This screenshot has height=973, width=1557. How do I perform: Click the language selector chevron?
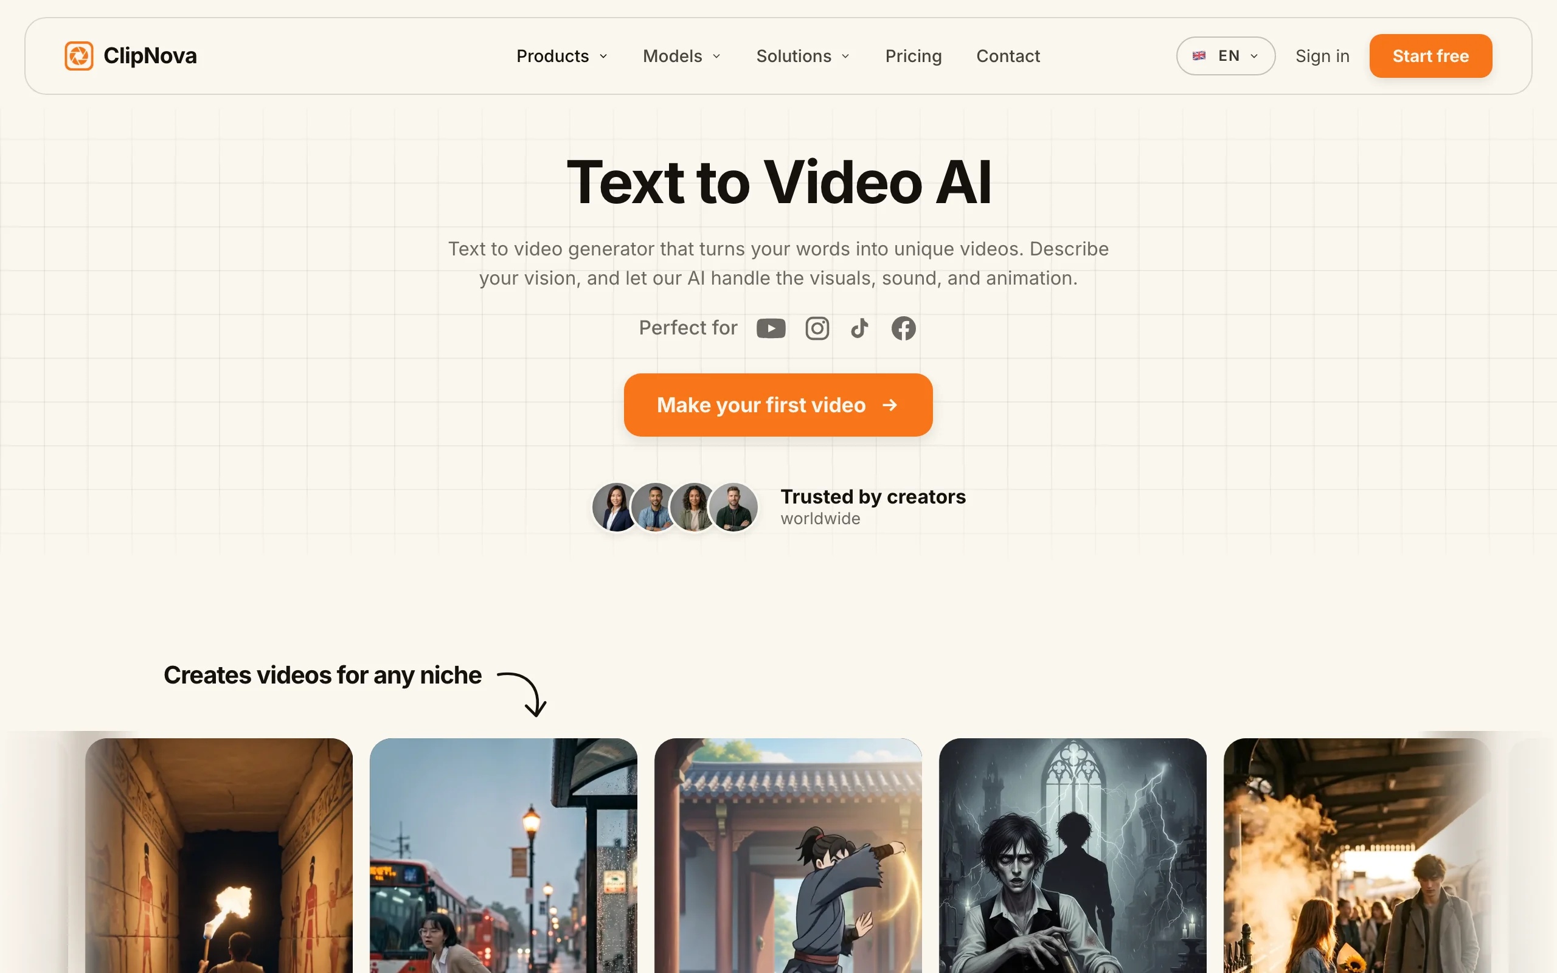[1254, 57]
